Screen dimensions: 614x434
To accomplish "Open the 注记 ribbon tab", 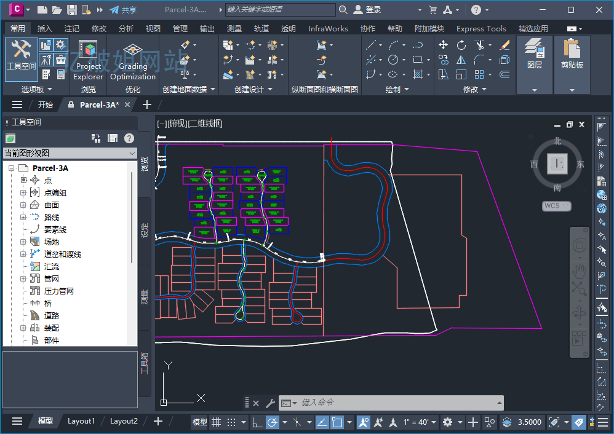I will 71,28.
